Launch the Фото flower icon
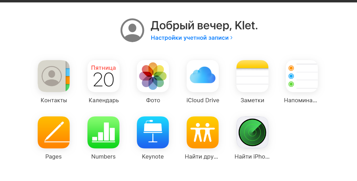The image size is (357, 181). point(153,76)
